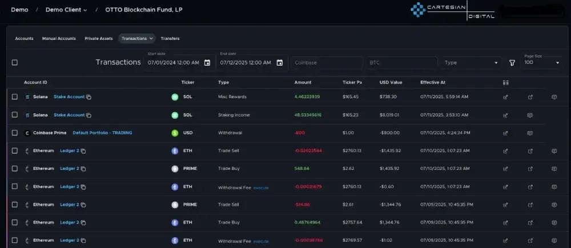Open external link for PRIME Trade Sell row
The width and height of the screenshot is (571, 248).
(530, 205)
